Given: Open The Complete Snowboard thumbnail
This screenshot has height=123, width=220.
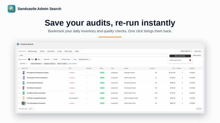Looking at the screenshot, I should point(24,83).
